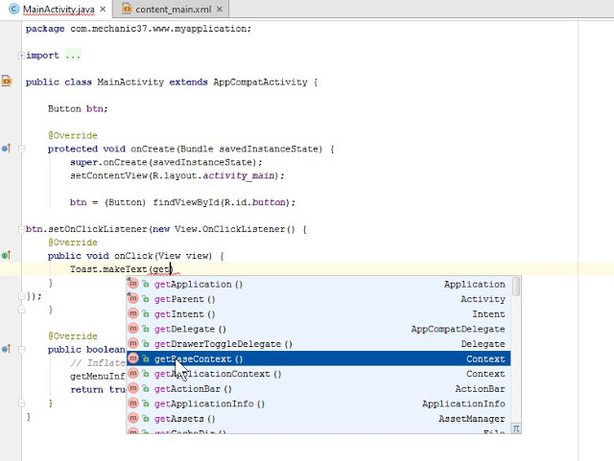Choose getAssets() suggestion

point(319,418)
